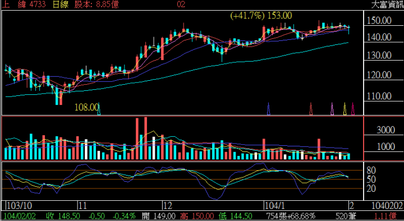Click the 104/1 date axis label
The height and width of the screenshot is (221, 404).
pyautogui.click(x=274, y=205)
